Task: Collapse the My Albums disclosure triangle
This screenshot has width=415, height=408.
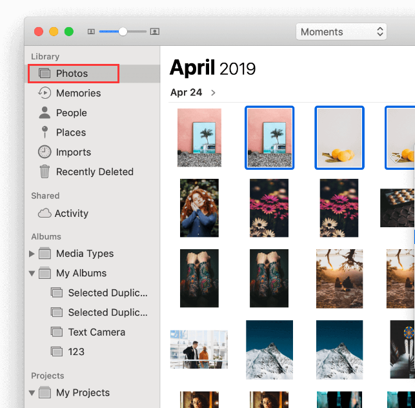Action: point(32,273)
